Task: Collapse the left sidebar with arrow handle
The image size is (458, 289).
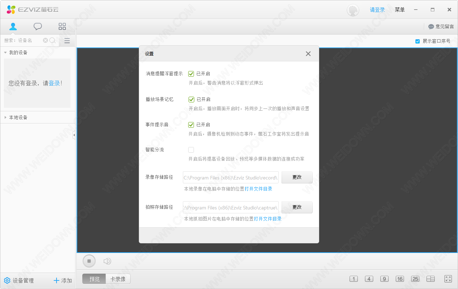Action: tap(74, 135)
